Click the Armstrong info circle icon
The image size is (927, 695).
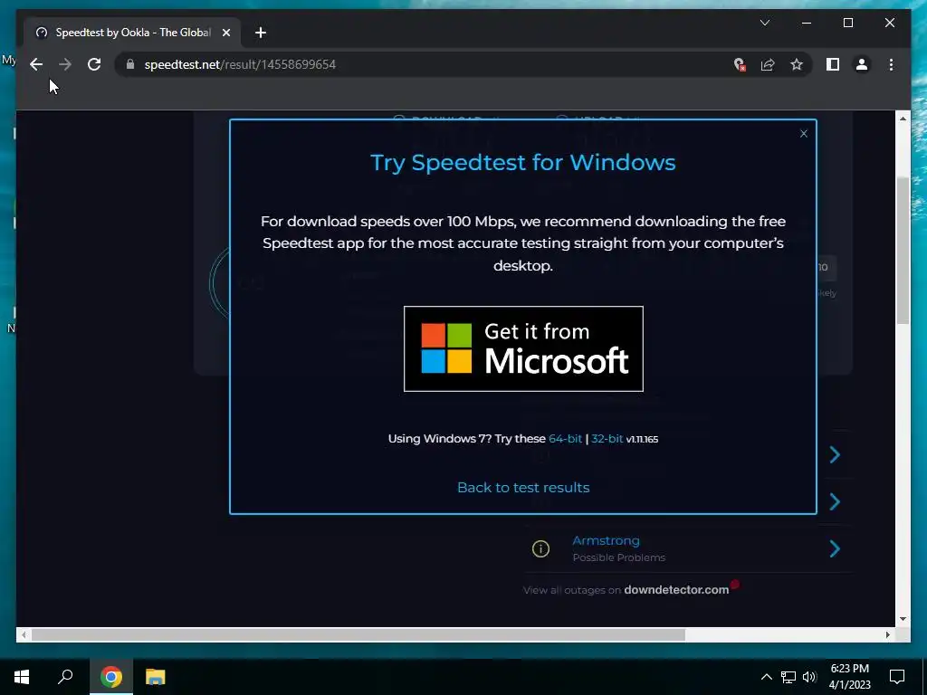click(x=540, y=549)
